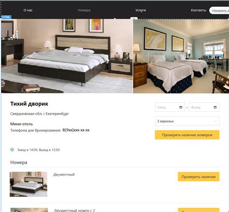Focus the Выезд date input field
The height and width of the screenshot is (212, 229).
coord(204,107)
